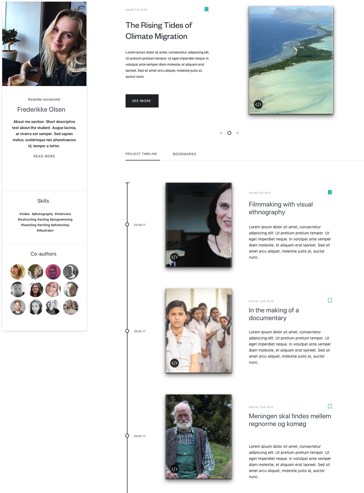Click the code icon on the old farmer thumbnail
The width and height of the screenshot is (364, 493).
(175, 469)
